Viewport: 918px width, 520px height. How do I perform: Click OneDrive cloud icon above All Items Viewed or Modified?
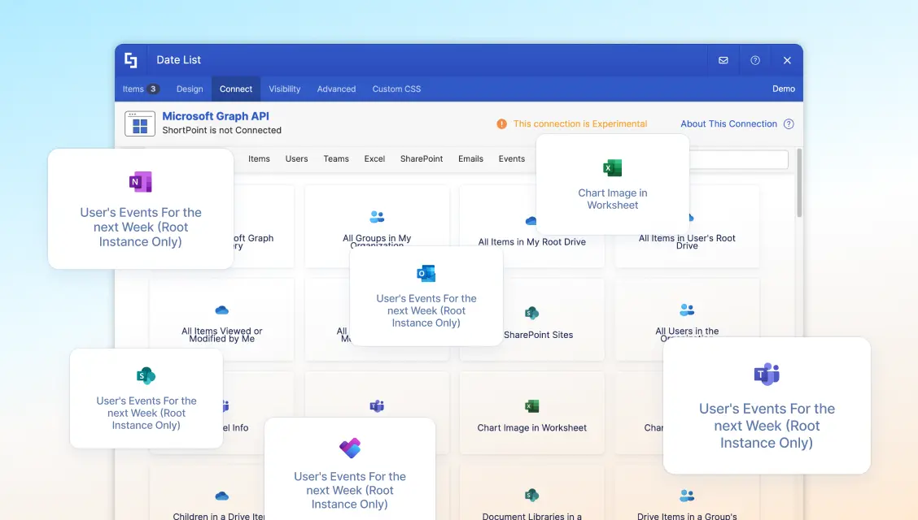[x=222, y=310]
